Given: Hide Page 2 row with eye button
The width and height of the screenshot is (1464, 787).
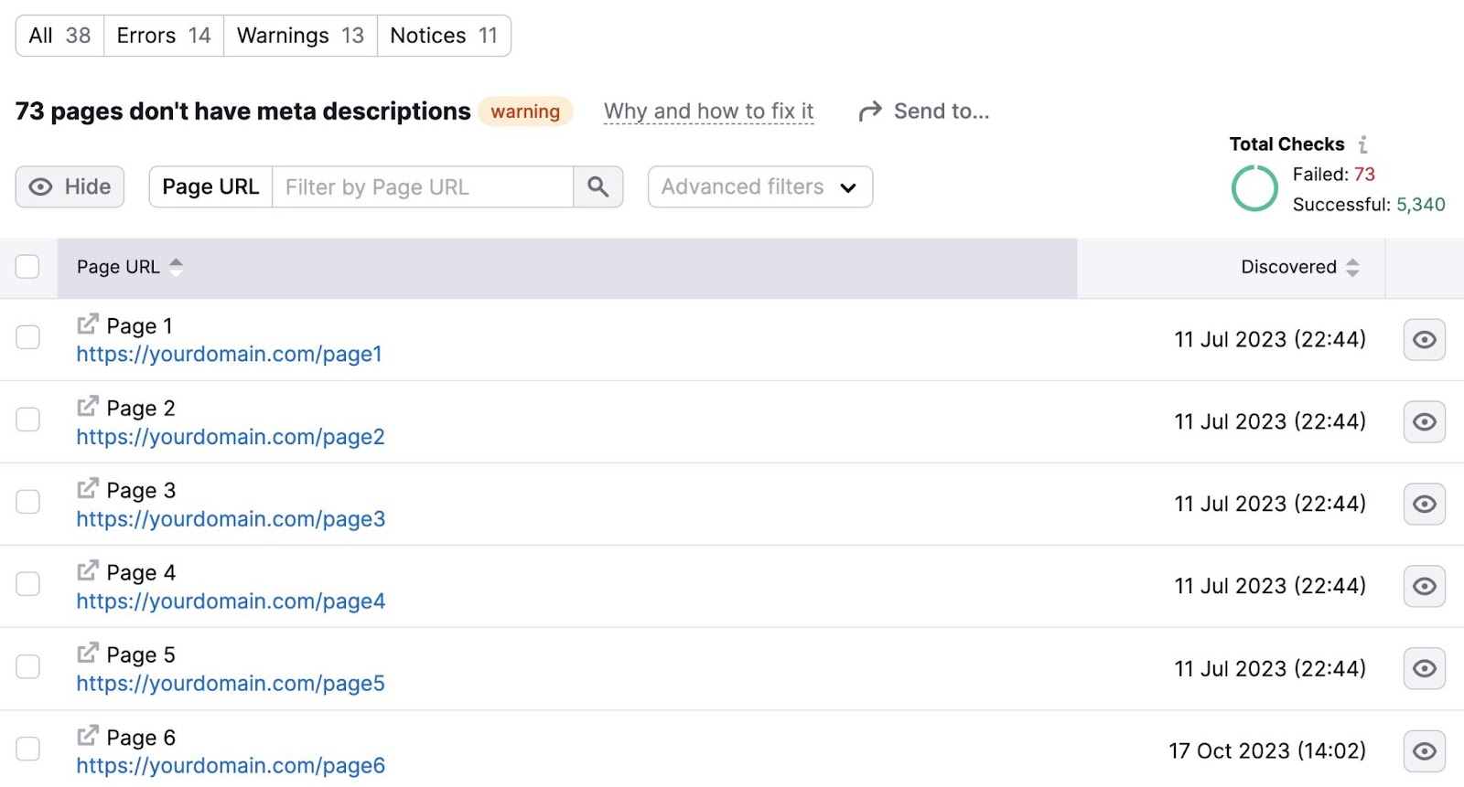Looking at the screenshot, I should 1425,421.
